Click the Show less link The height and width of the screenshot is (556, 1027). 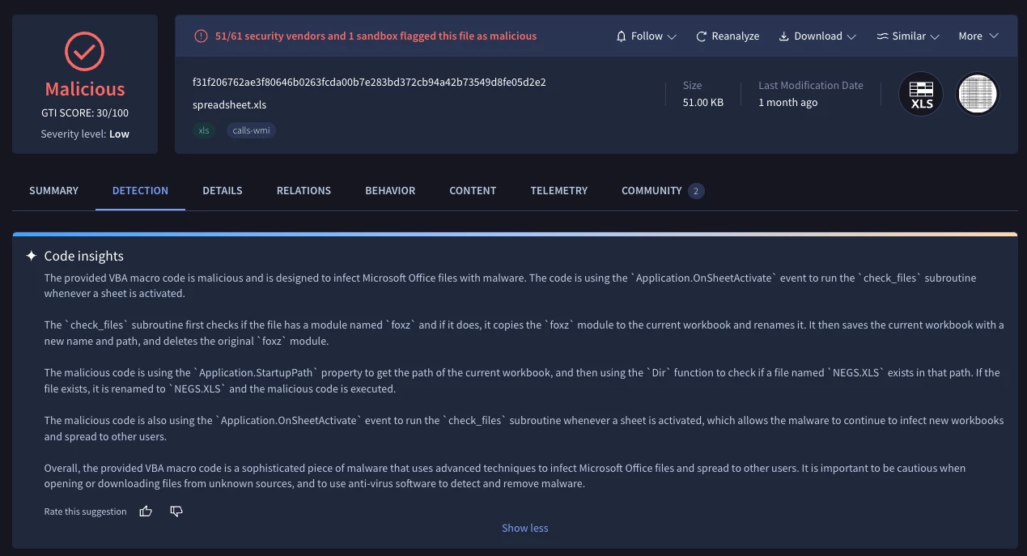click(525, 528)
